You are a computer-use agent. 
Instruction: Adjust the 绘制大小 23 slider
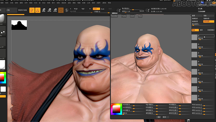pos(133,11)
